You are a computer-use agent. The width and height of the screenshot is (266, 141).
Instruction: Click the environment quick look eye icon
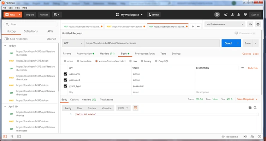click(250, 24)
